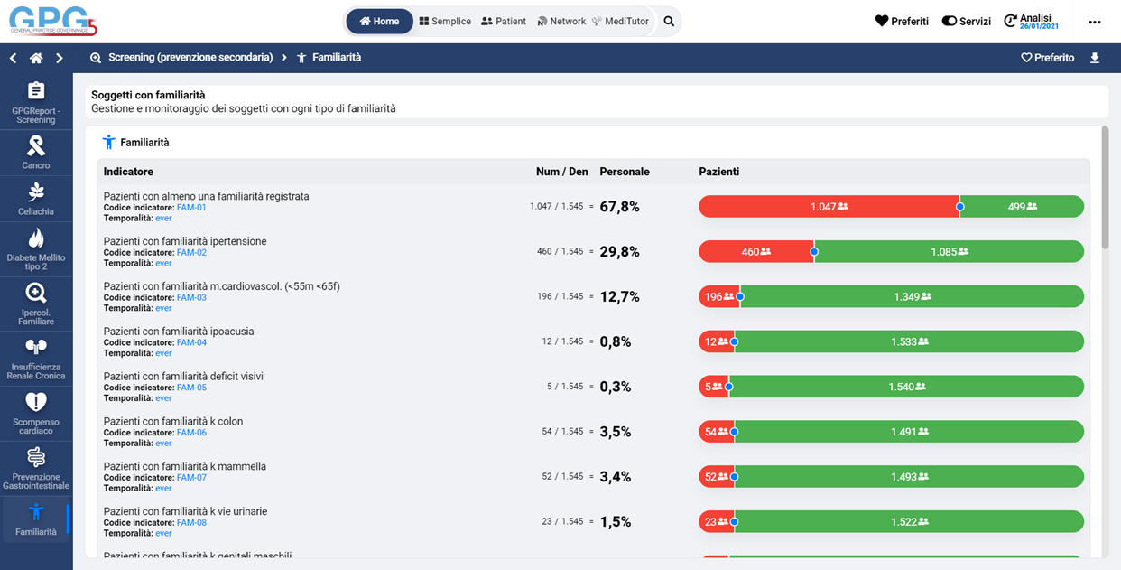Select Scompenso cardiaco heart icon
Image resolution: width=1121 pixels, height=570 pixels.
pyautogui.click(x=36, y=402)
